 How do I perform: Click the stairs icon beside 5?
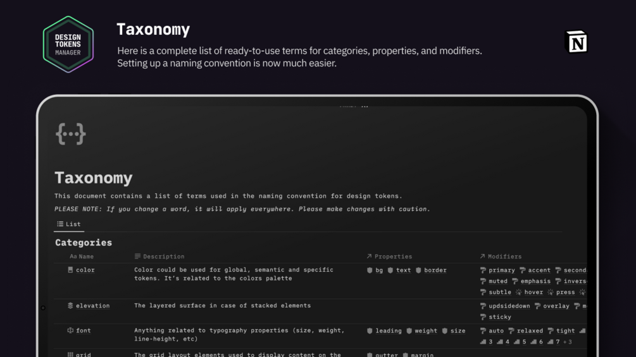tap(517, 342)
